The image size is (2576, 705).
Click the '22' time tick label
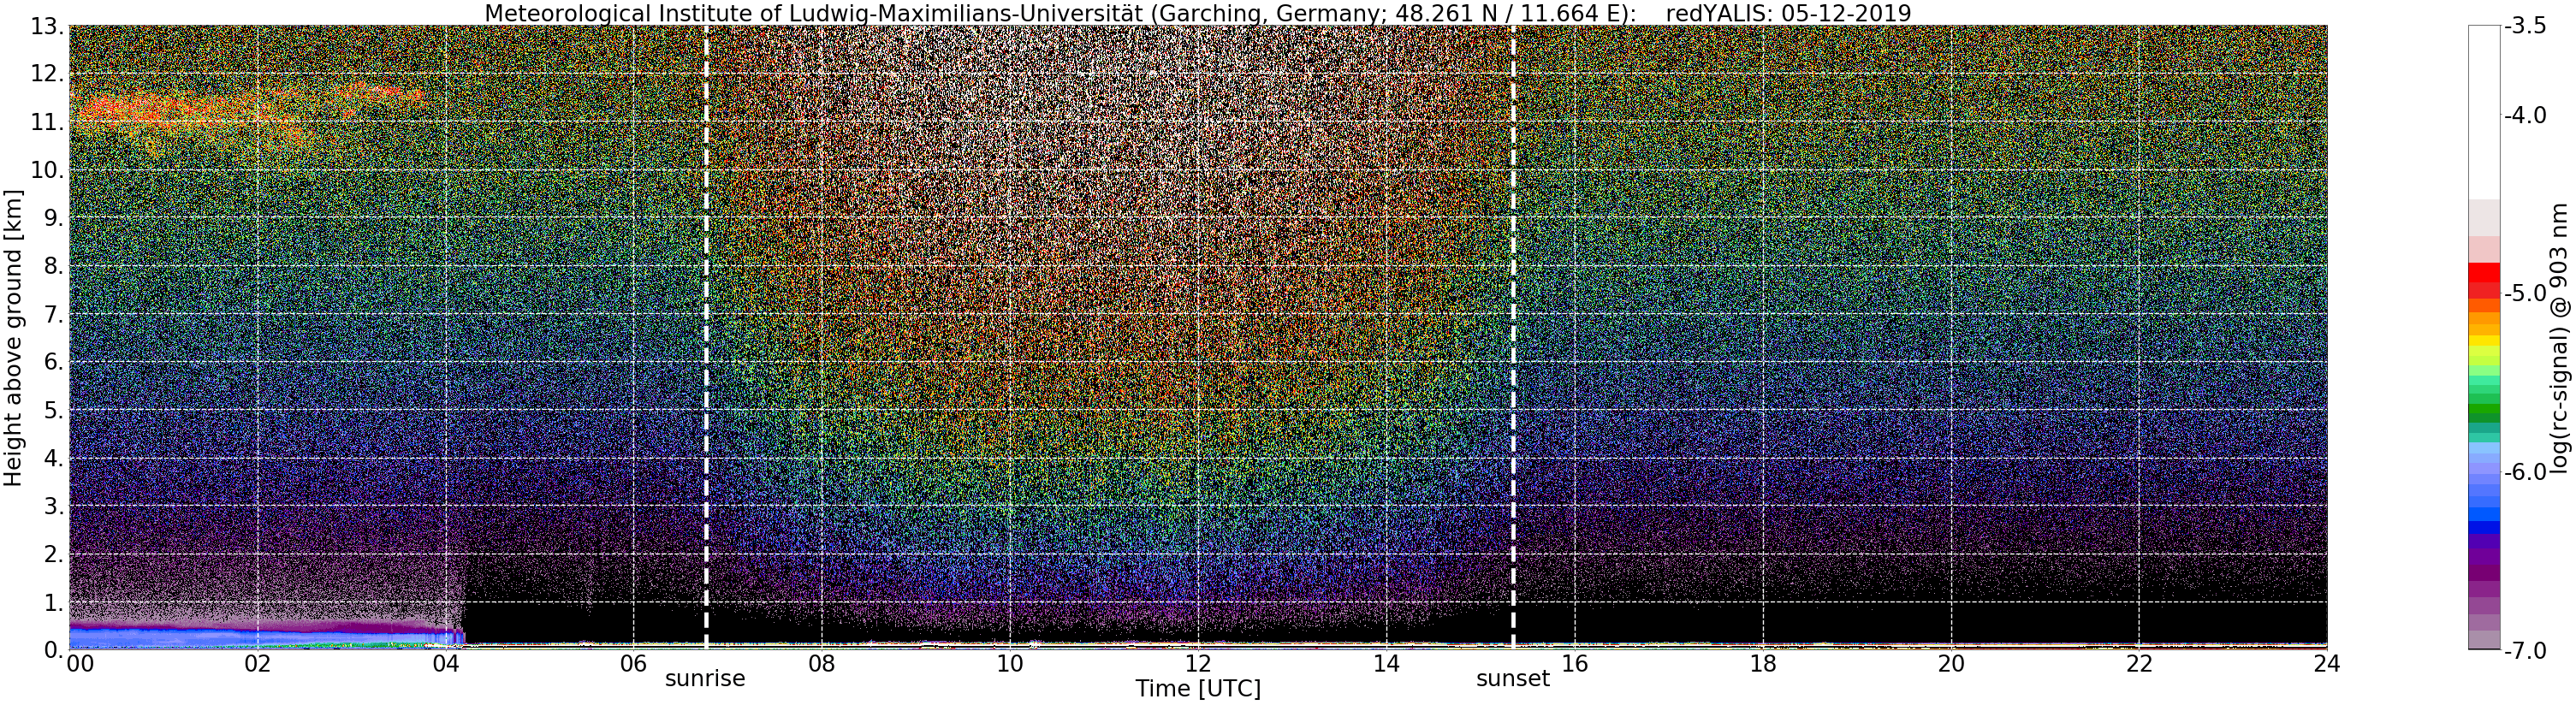pyautogui.click(x=2139, y=664)
